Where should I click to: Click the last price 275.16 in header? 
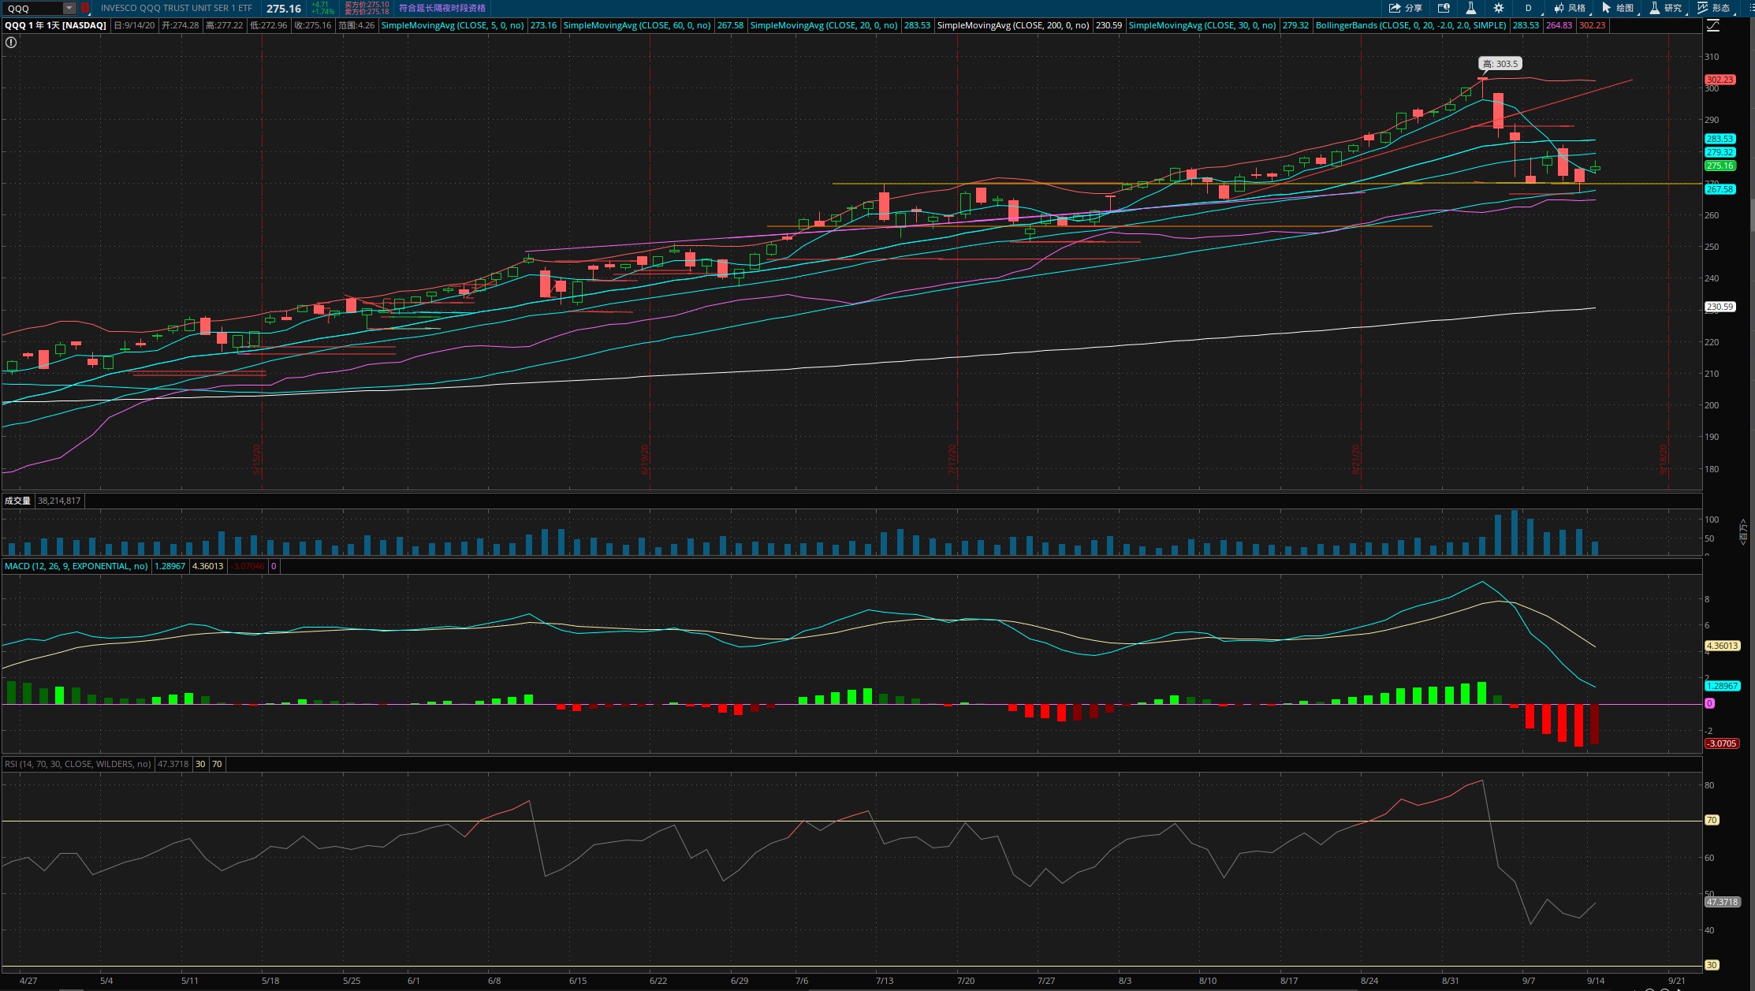click(284, 8)
